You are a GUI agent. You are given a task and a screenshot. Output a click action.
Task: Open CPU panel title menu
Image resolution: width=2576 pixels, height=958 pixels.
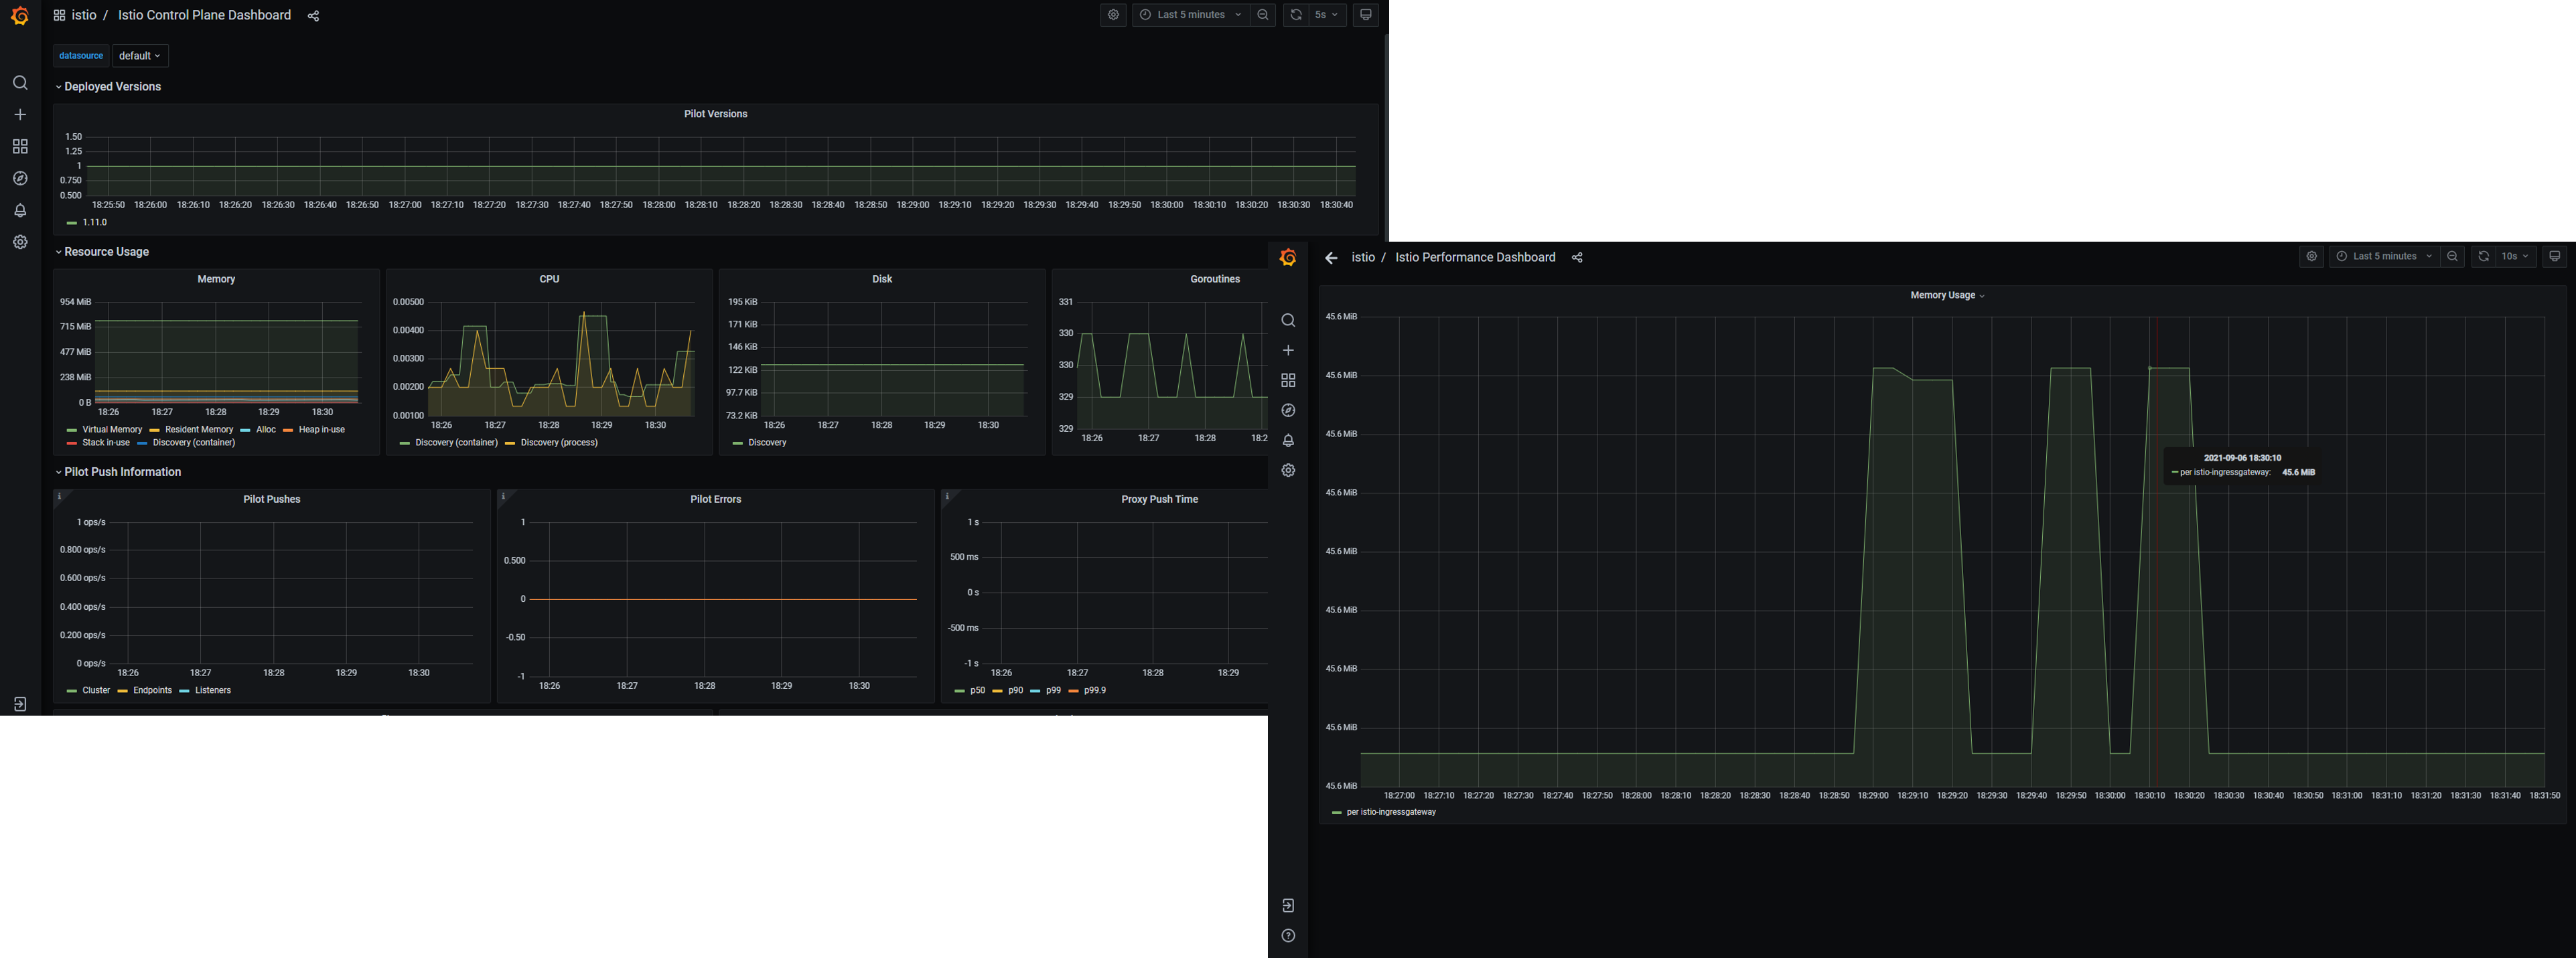pyautogui.click(x=549, y=279)
